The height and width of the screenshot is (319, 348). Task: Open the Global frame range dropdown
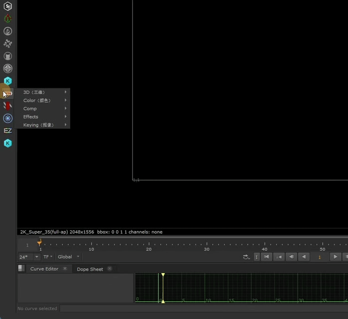(x=68, y=257)
